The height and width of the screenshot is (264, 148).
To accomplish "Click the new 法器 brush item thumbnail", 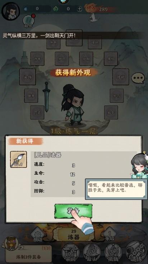I will pyautogui.click(x=18, y=159).
